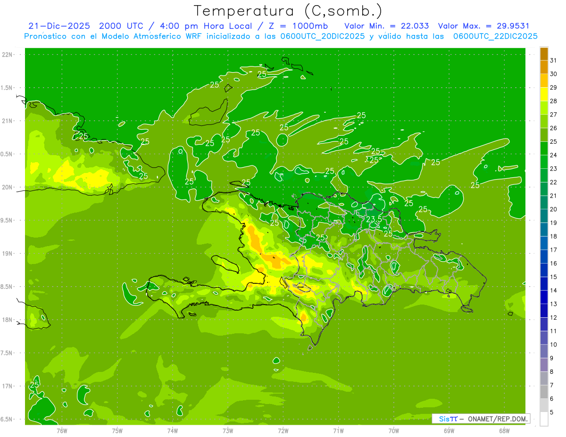This screenshot has height=437, width=566.
Task: Click the '19N' latitude label
Action: [x=7, y=254]
